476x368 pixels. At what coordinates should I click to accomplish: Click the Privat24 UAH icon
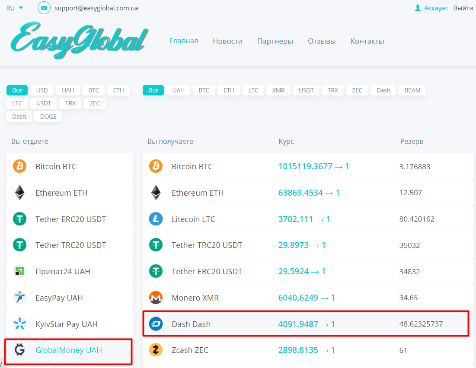[19, 271]
